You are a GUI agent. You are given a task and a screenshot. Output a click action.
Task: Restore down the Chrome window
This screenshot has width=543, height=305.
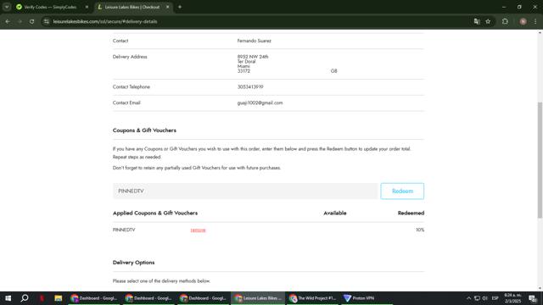click(519, 7)
